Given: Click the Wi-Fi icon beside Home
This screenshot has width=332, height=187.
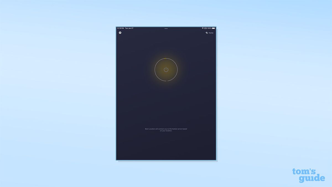Looking at the screenshot, I should point(206,33).
